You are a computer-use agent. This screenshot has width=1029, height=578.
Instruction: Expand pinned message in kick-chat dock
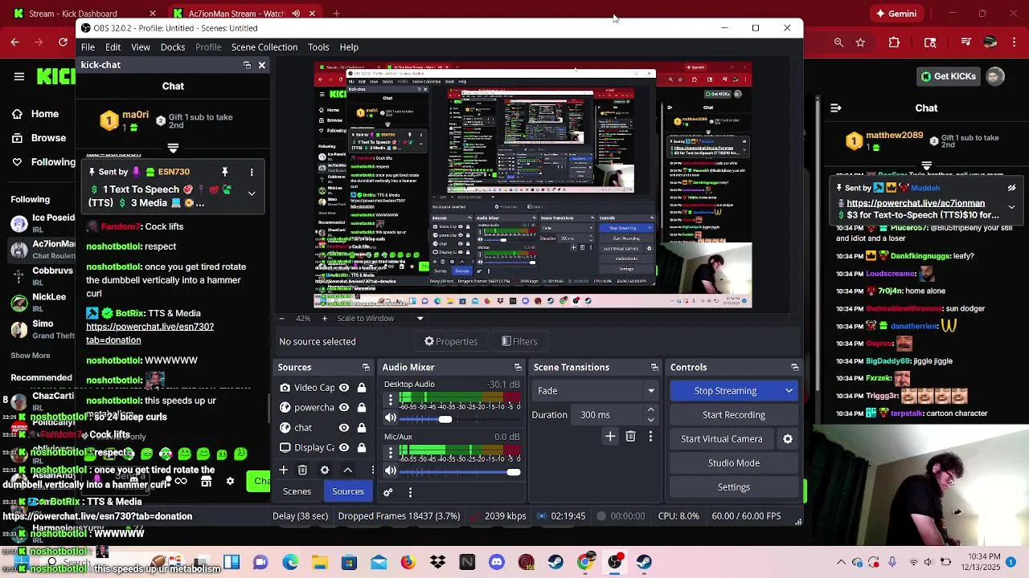click(x=252, y=193)
